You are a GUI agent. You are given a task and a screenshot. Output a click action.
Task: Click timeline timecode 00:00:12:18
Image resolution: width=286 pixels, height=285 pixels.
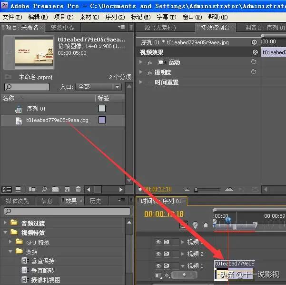point(164,214)
